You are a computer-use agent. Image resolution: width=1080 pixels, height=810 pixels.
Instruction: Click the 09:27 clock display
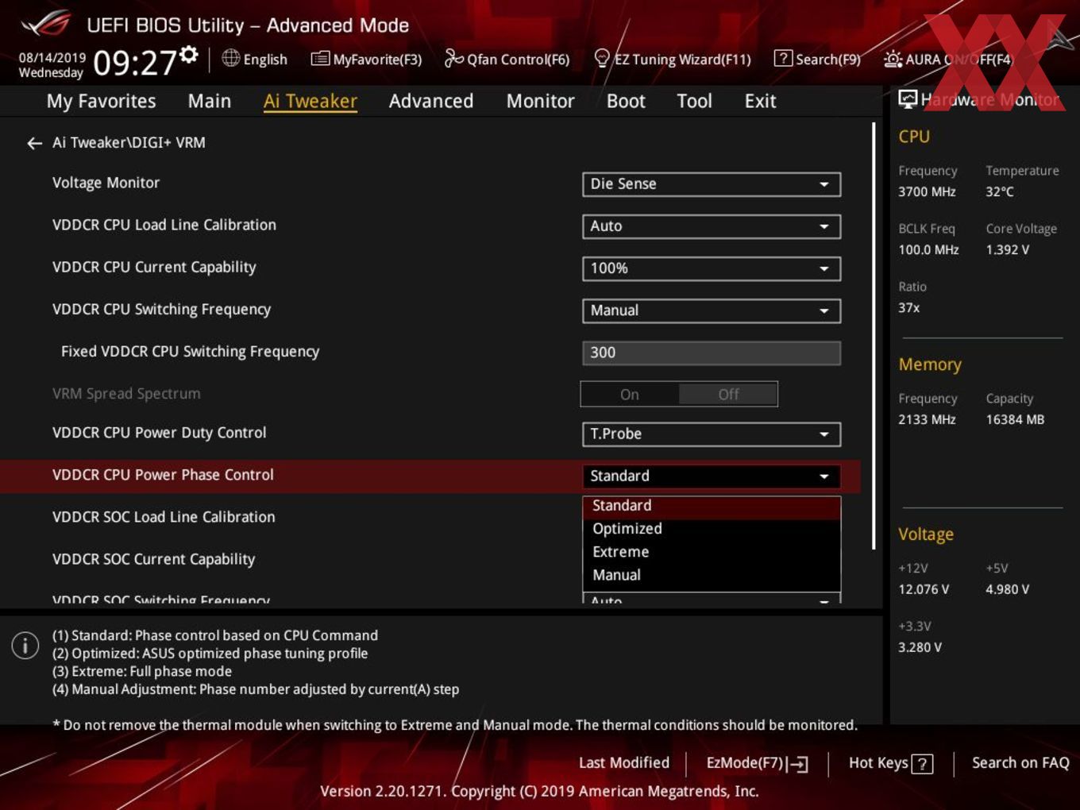pos(134,62)
